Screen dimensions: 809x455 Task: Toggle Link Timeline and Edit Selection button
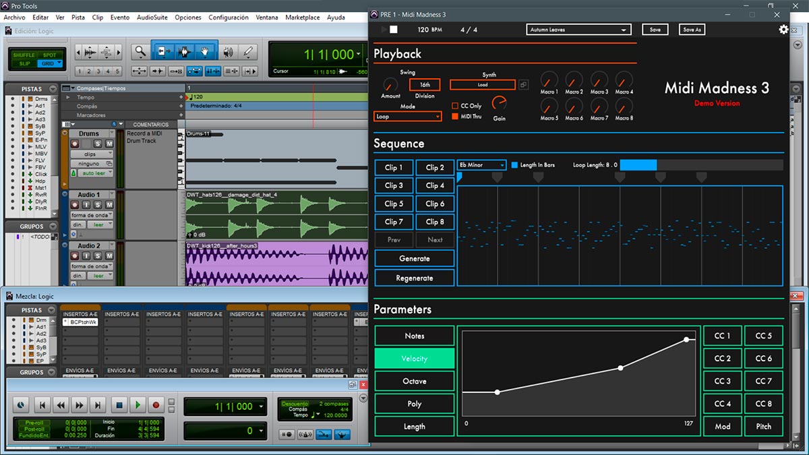point(212,71)
